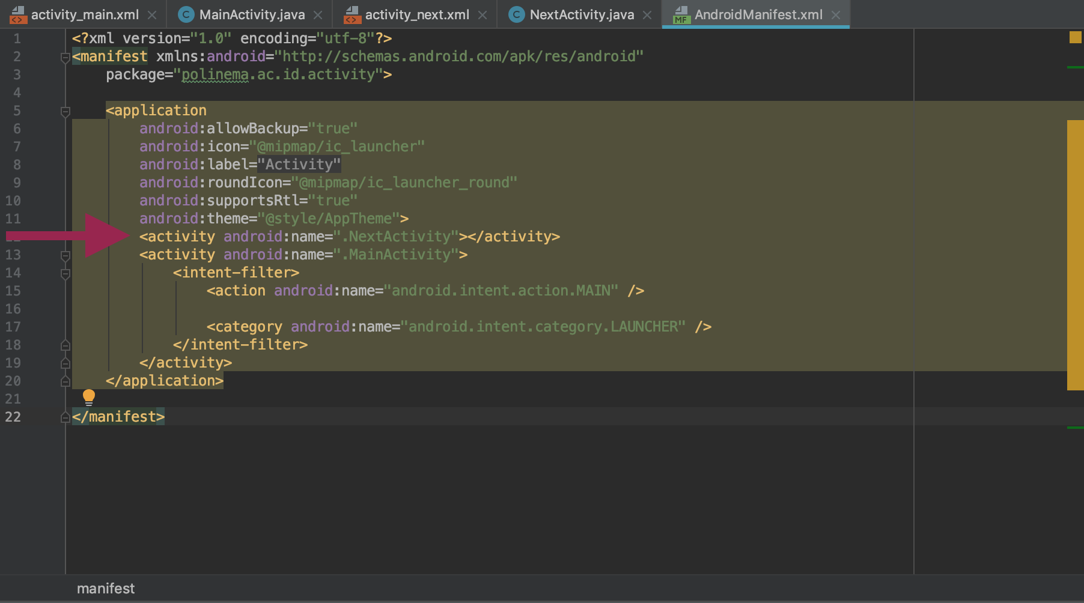Screen dimensions: 1084x603
Task: Click the "@mipmap/ic_launcher" value on line 7
Action: pos(337,147)
